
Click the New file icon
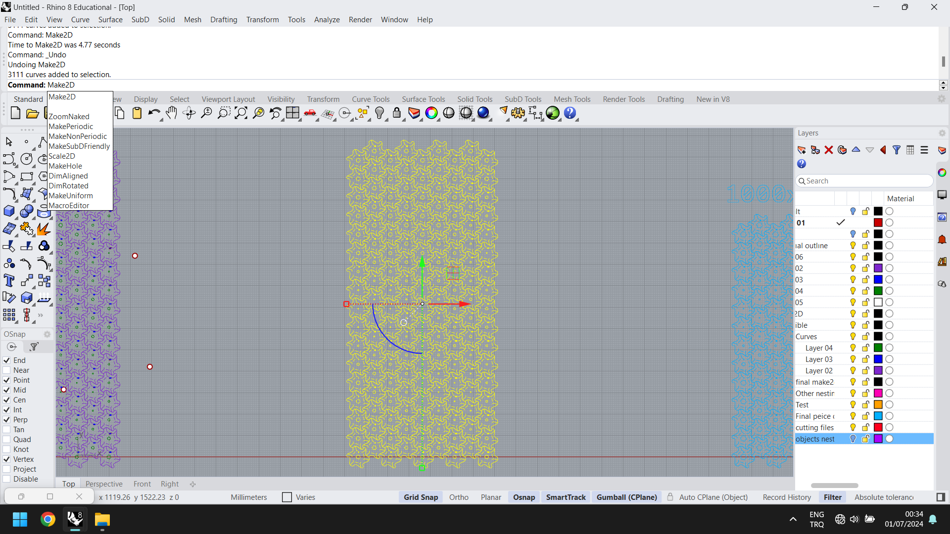click(15, 113)
